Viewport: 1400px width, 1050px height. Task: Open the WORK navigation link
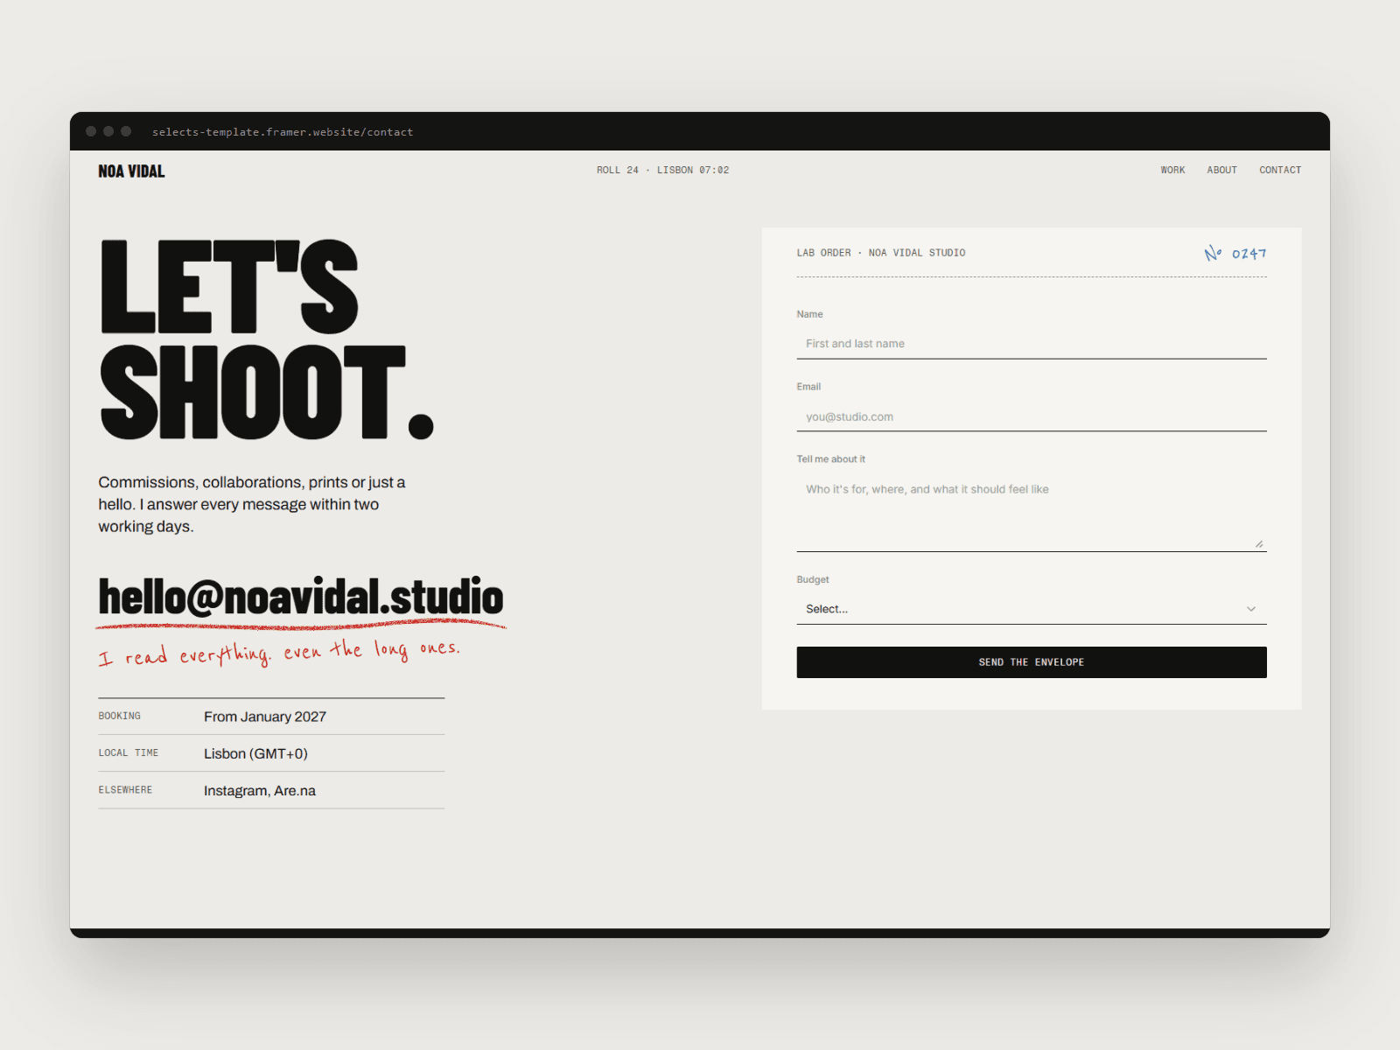coord(1172,170)
